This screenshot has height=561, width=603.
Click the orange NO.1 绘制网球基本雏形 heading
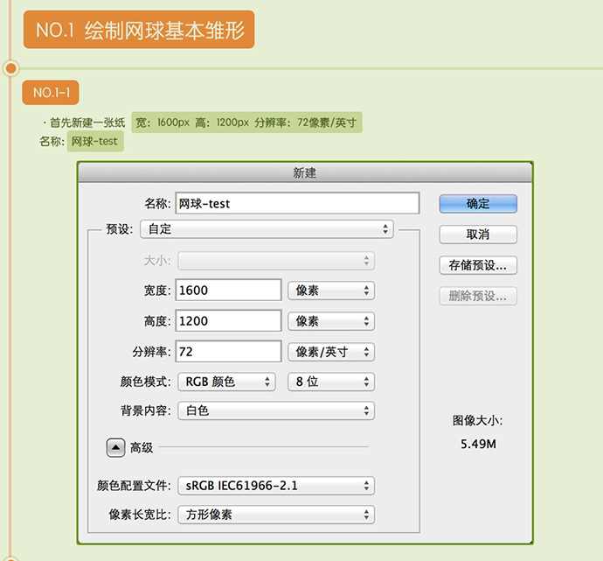(x=138, y=30)
